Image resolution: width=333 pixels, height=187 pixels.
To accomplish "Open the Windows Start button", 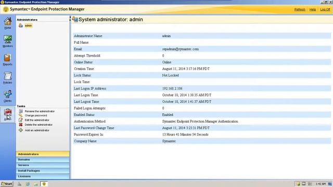I will [x=7, y=184].
